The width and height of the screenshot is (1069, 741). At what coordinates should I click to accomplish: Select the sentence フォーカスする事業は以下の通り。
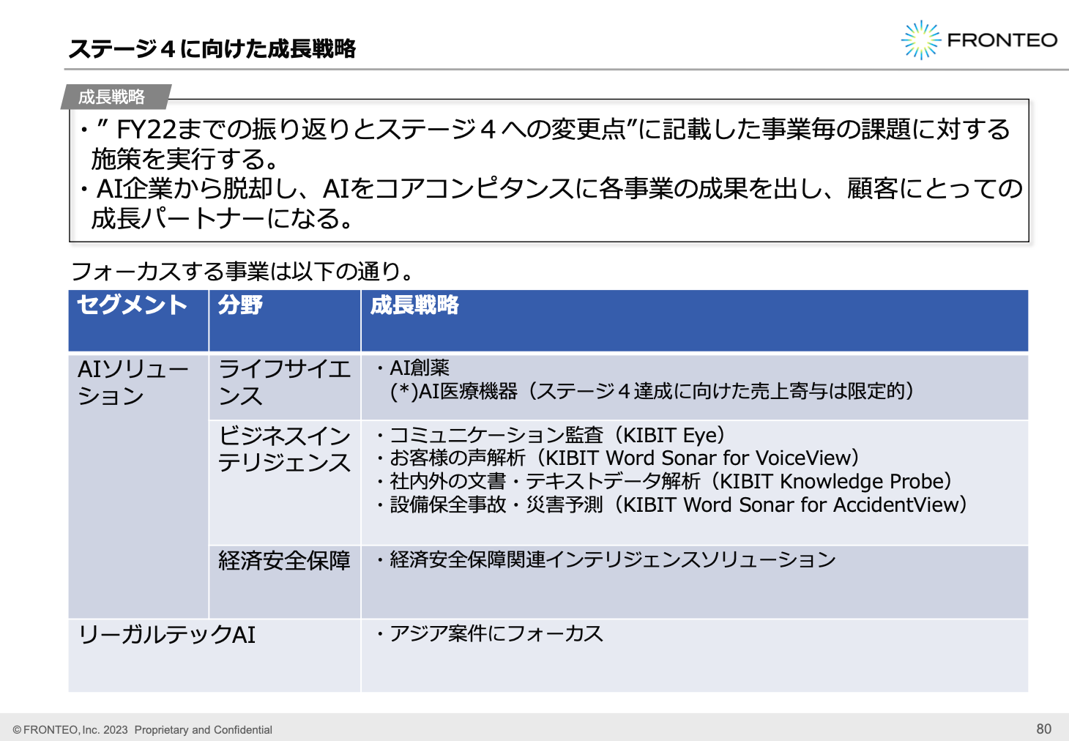click(x=244, y=272)
